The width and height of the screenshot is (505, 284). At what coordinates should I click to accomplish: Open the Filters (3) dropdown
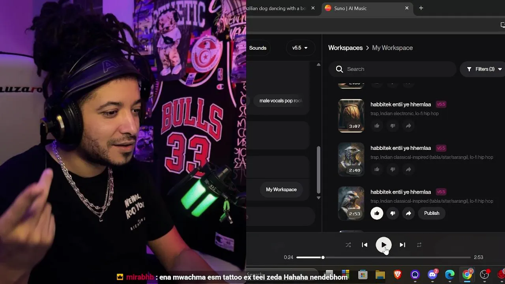point(484,69)
